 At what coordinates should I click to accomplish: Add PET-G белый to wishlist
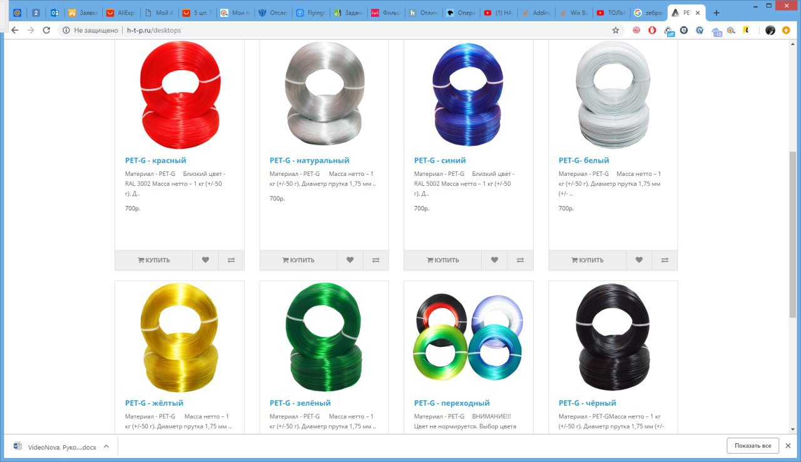tap(639, 260)
